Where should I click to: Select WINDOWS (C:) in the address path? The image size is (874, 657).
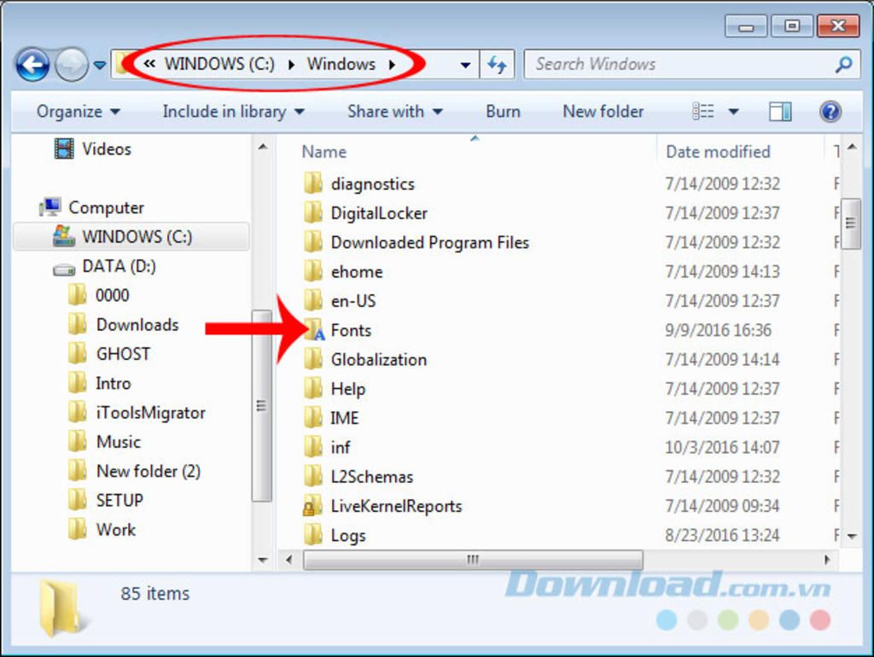(x=219, y=64)
